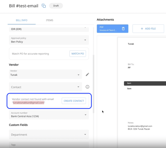Open the BILL INFO tab
Screen dimensions: 166x148
point(22,20)
